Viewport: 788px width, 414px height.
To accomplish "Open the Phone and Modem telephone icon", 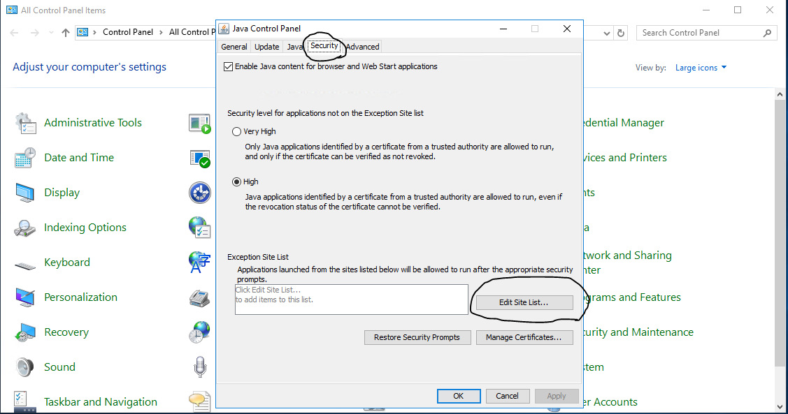I will (x=199, y=297).
